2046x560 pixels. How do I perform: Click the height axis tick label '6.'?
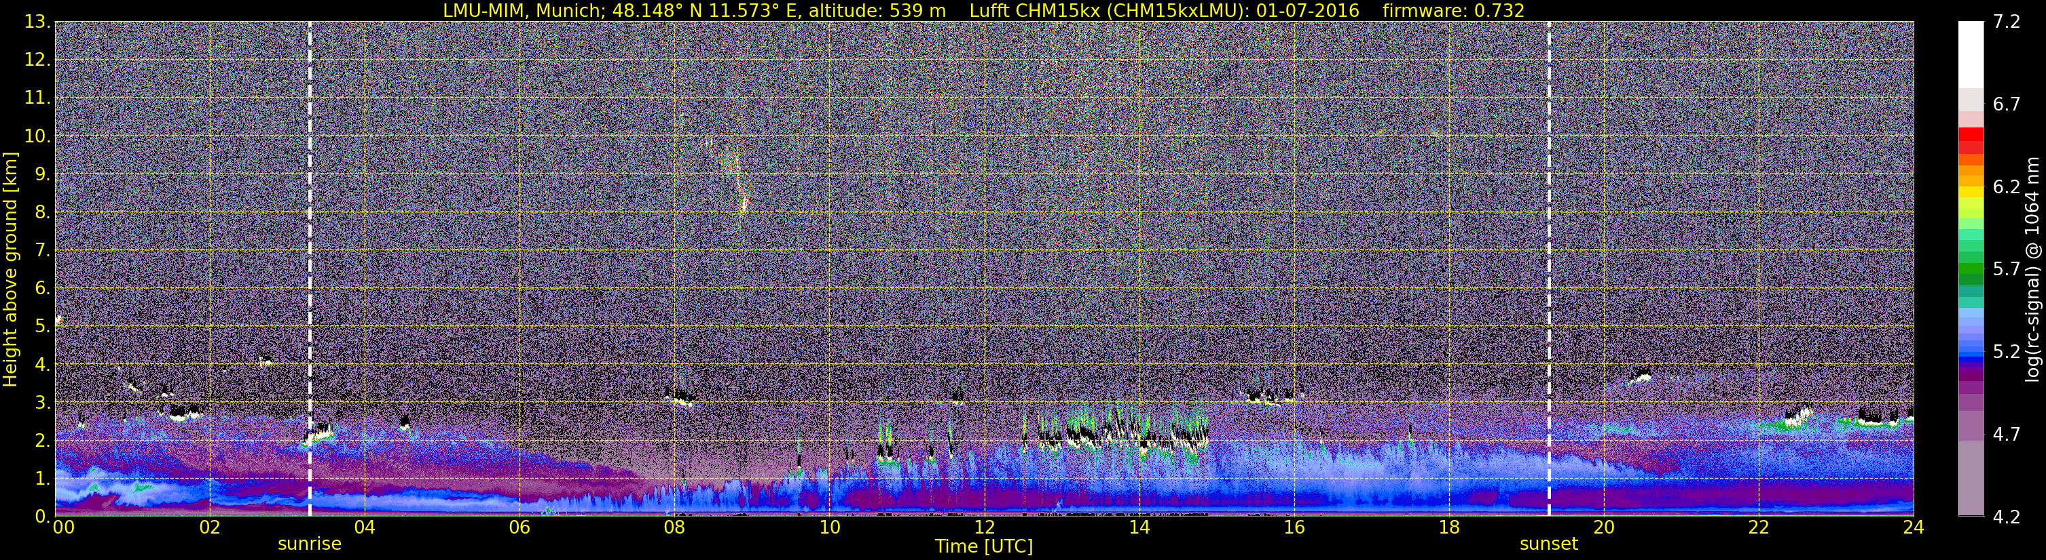pos(42,288)
